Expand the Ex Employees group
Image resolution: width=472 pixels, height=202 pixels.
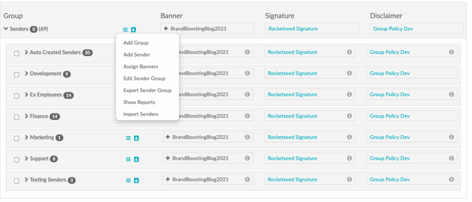pyautogui.click(x=26, y=95)
